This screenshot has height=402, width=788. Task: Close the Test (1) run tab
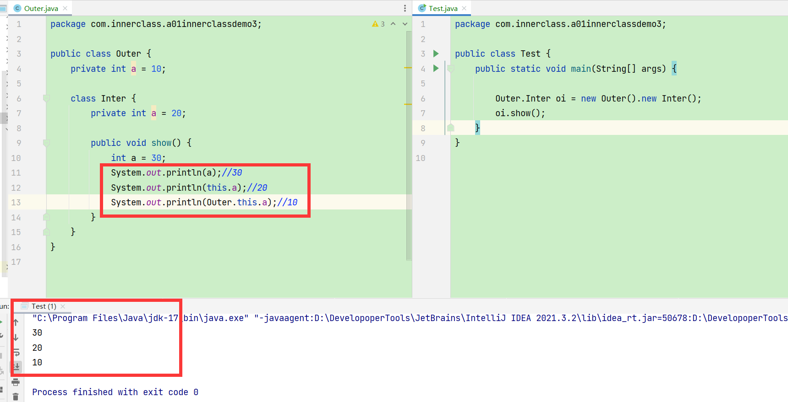63,306
